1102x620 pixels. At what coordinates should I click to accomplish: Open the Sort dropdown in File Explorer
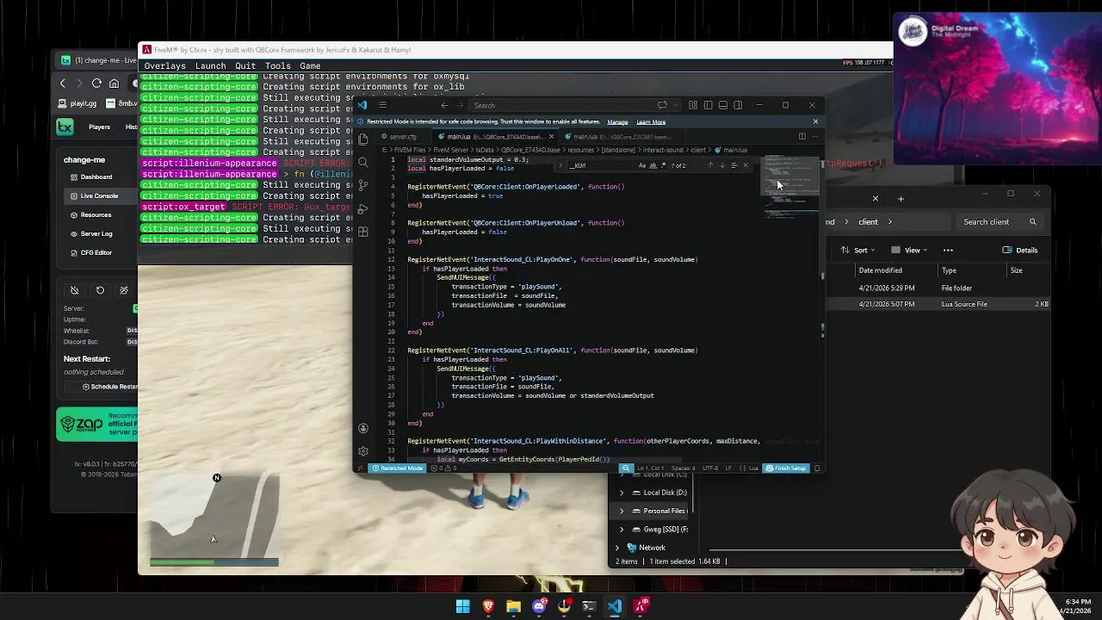(x=859, y=250)
